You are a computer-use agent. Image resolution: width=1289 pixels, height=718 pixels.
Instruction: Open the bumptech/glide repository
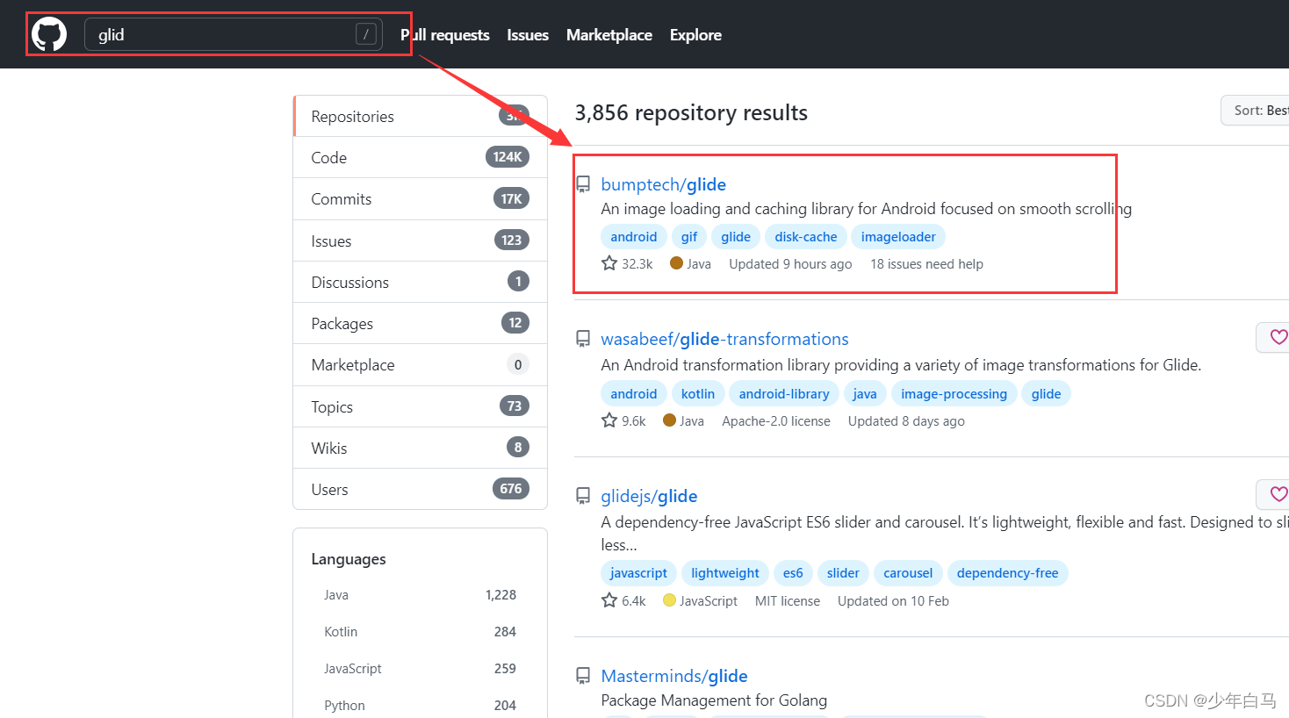point(663,184)
